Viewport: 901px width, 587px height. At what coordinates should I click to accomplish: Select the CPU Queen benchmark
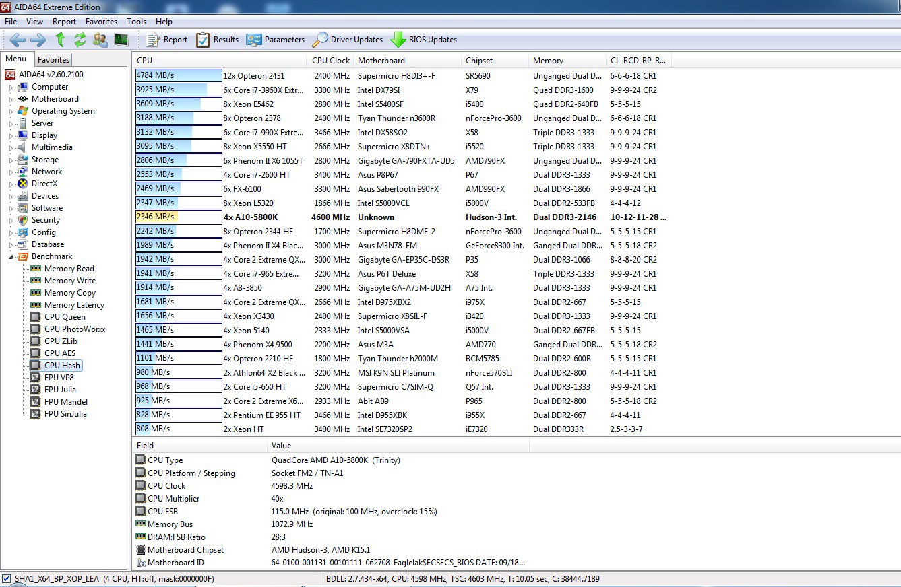(x=58, y=317)
